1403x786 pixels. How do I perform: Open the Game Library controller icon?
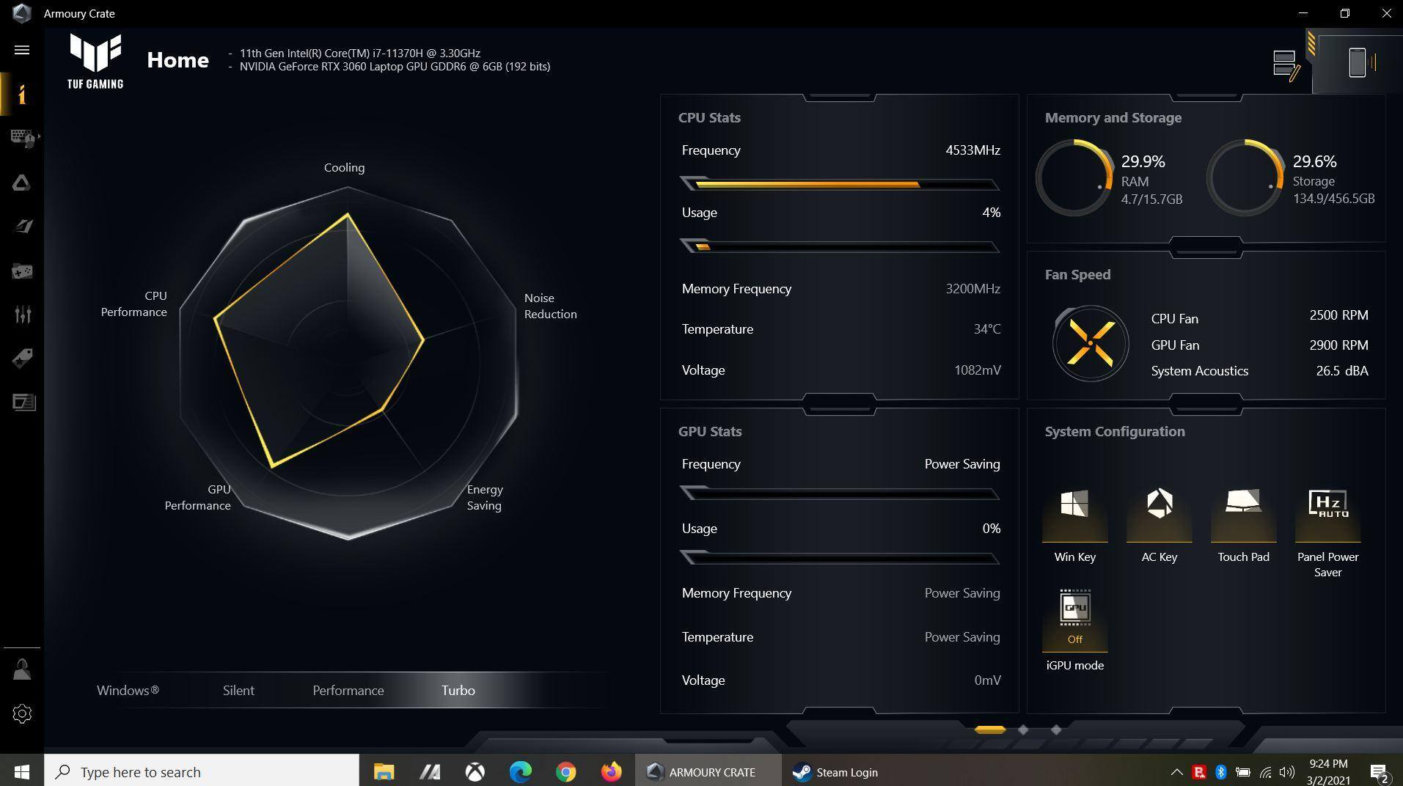coord(22,271)
